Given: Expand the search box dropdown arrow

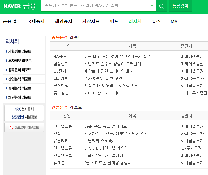Looking at the screenshot, I should click(x=152, y=6).
